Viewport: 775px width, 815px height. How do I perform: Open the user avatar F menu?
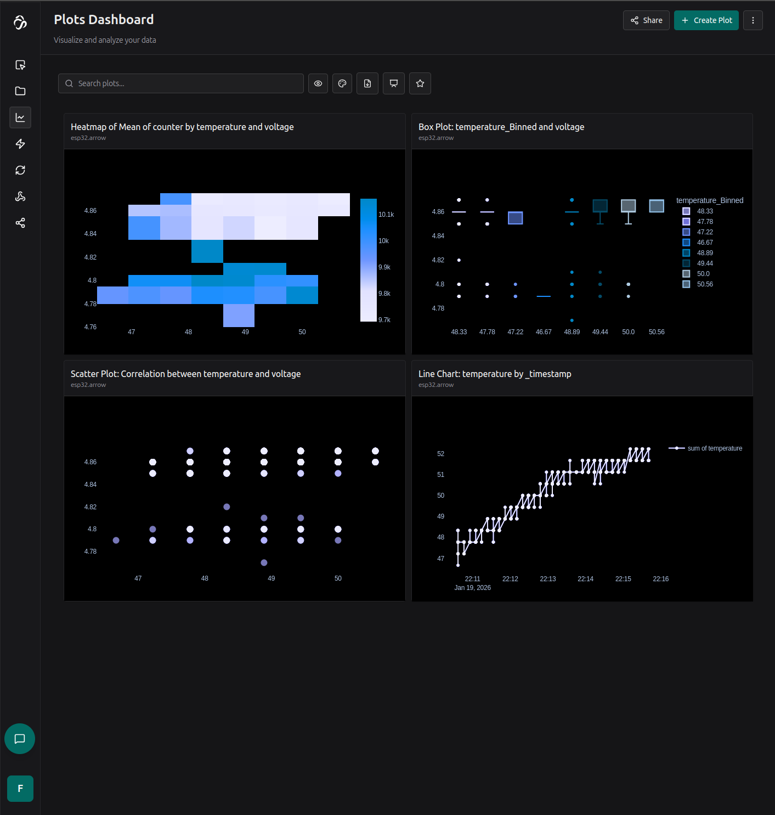[x=20, y=789]
